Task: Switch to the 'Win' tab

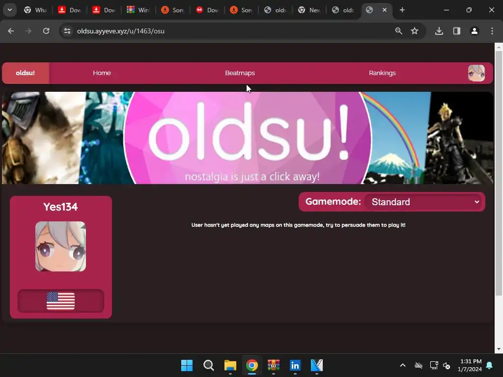Action: (x=138, y=10)
